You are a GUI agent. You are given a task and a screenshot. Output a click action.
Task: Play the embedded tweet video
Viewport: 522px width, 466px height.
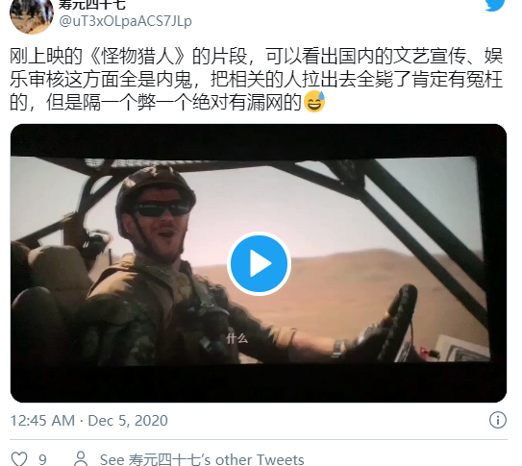(259, 263)
